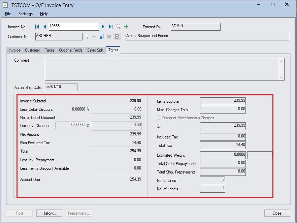Select the Totals tab
The height and width of the screenshot is (223, 297).
(x=113, y=50)
